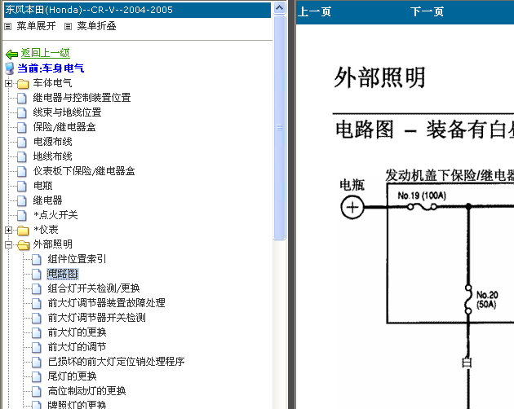Click page icon beside 组件位置索引
The width and height of the screenshot is (514, 409).
[x=37, y=259]
